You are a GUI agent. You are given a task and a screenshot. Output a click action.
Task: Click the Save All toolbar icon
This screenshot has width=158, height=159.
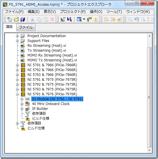click(x=23, y=19)
